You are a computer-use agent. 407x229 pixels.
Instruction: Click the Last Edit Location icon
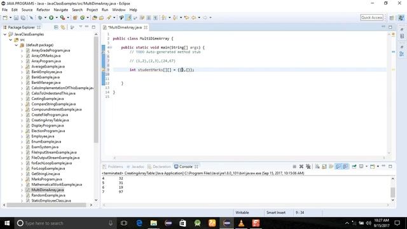[x=186, y=18]
